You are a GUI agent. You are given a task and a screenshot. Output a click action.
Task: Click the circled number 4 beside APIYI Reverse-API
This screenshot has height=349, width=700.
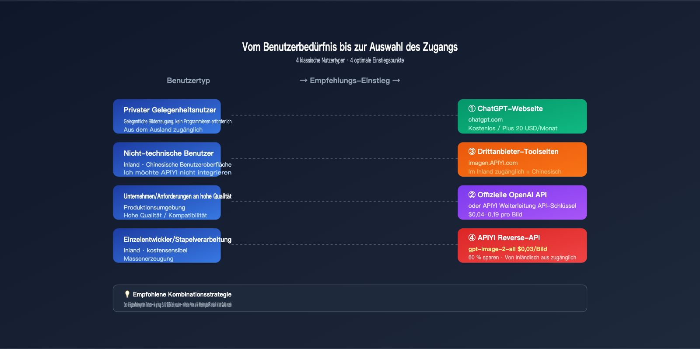tap(472, 238)
